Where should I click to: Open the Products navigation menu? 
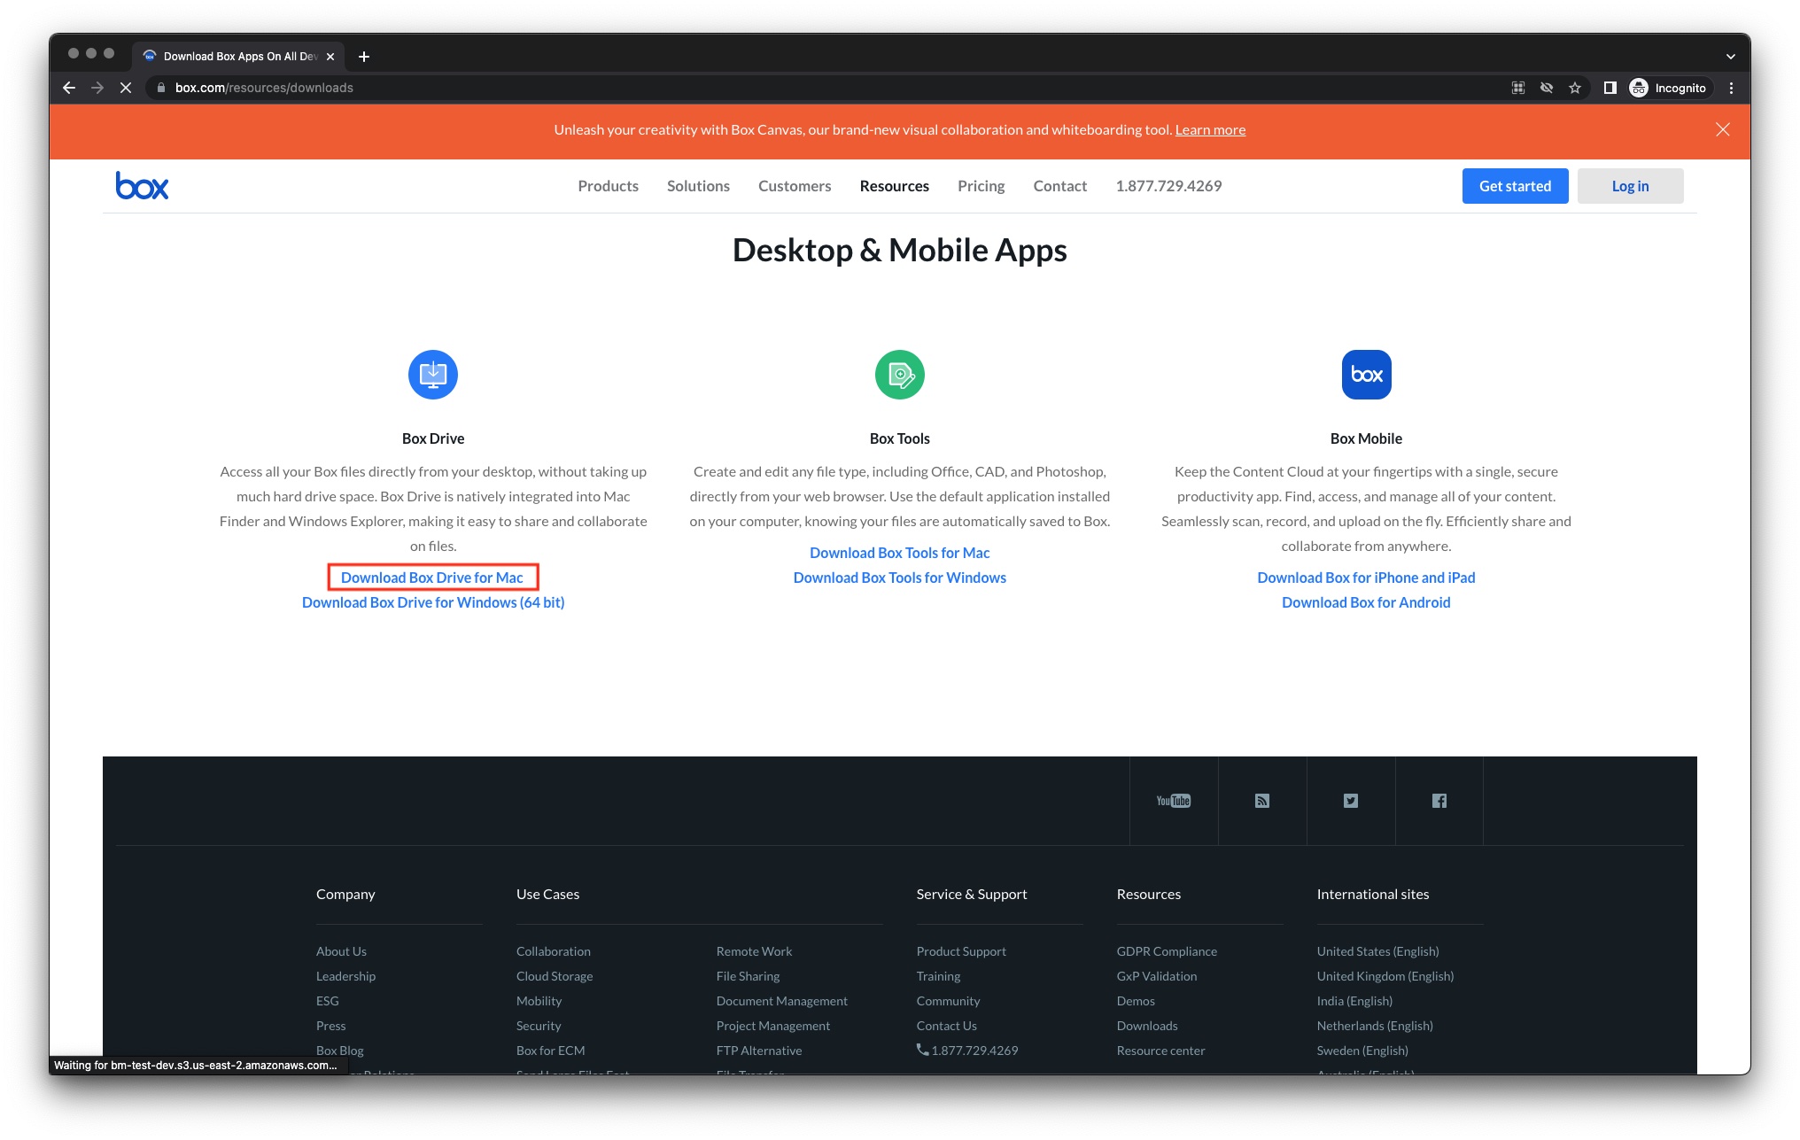pos(608,186)
